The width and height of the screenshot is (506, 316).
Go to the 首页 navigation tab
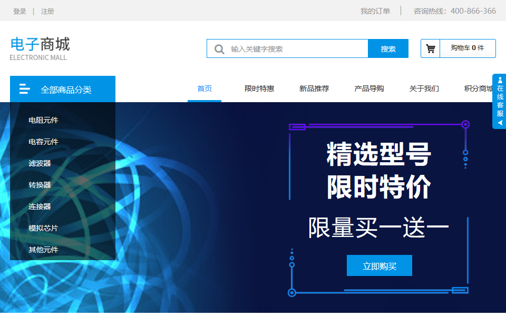point(205,88)
